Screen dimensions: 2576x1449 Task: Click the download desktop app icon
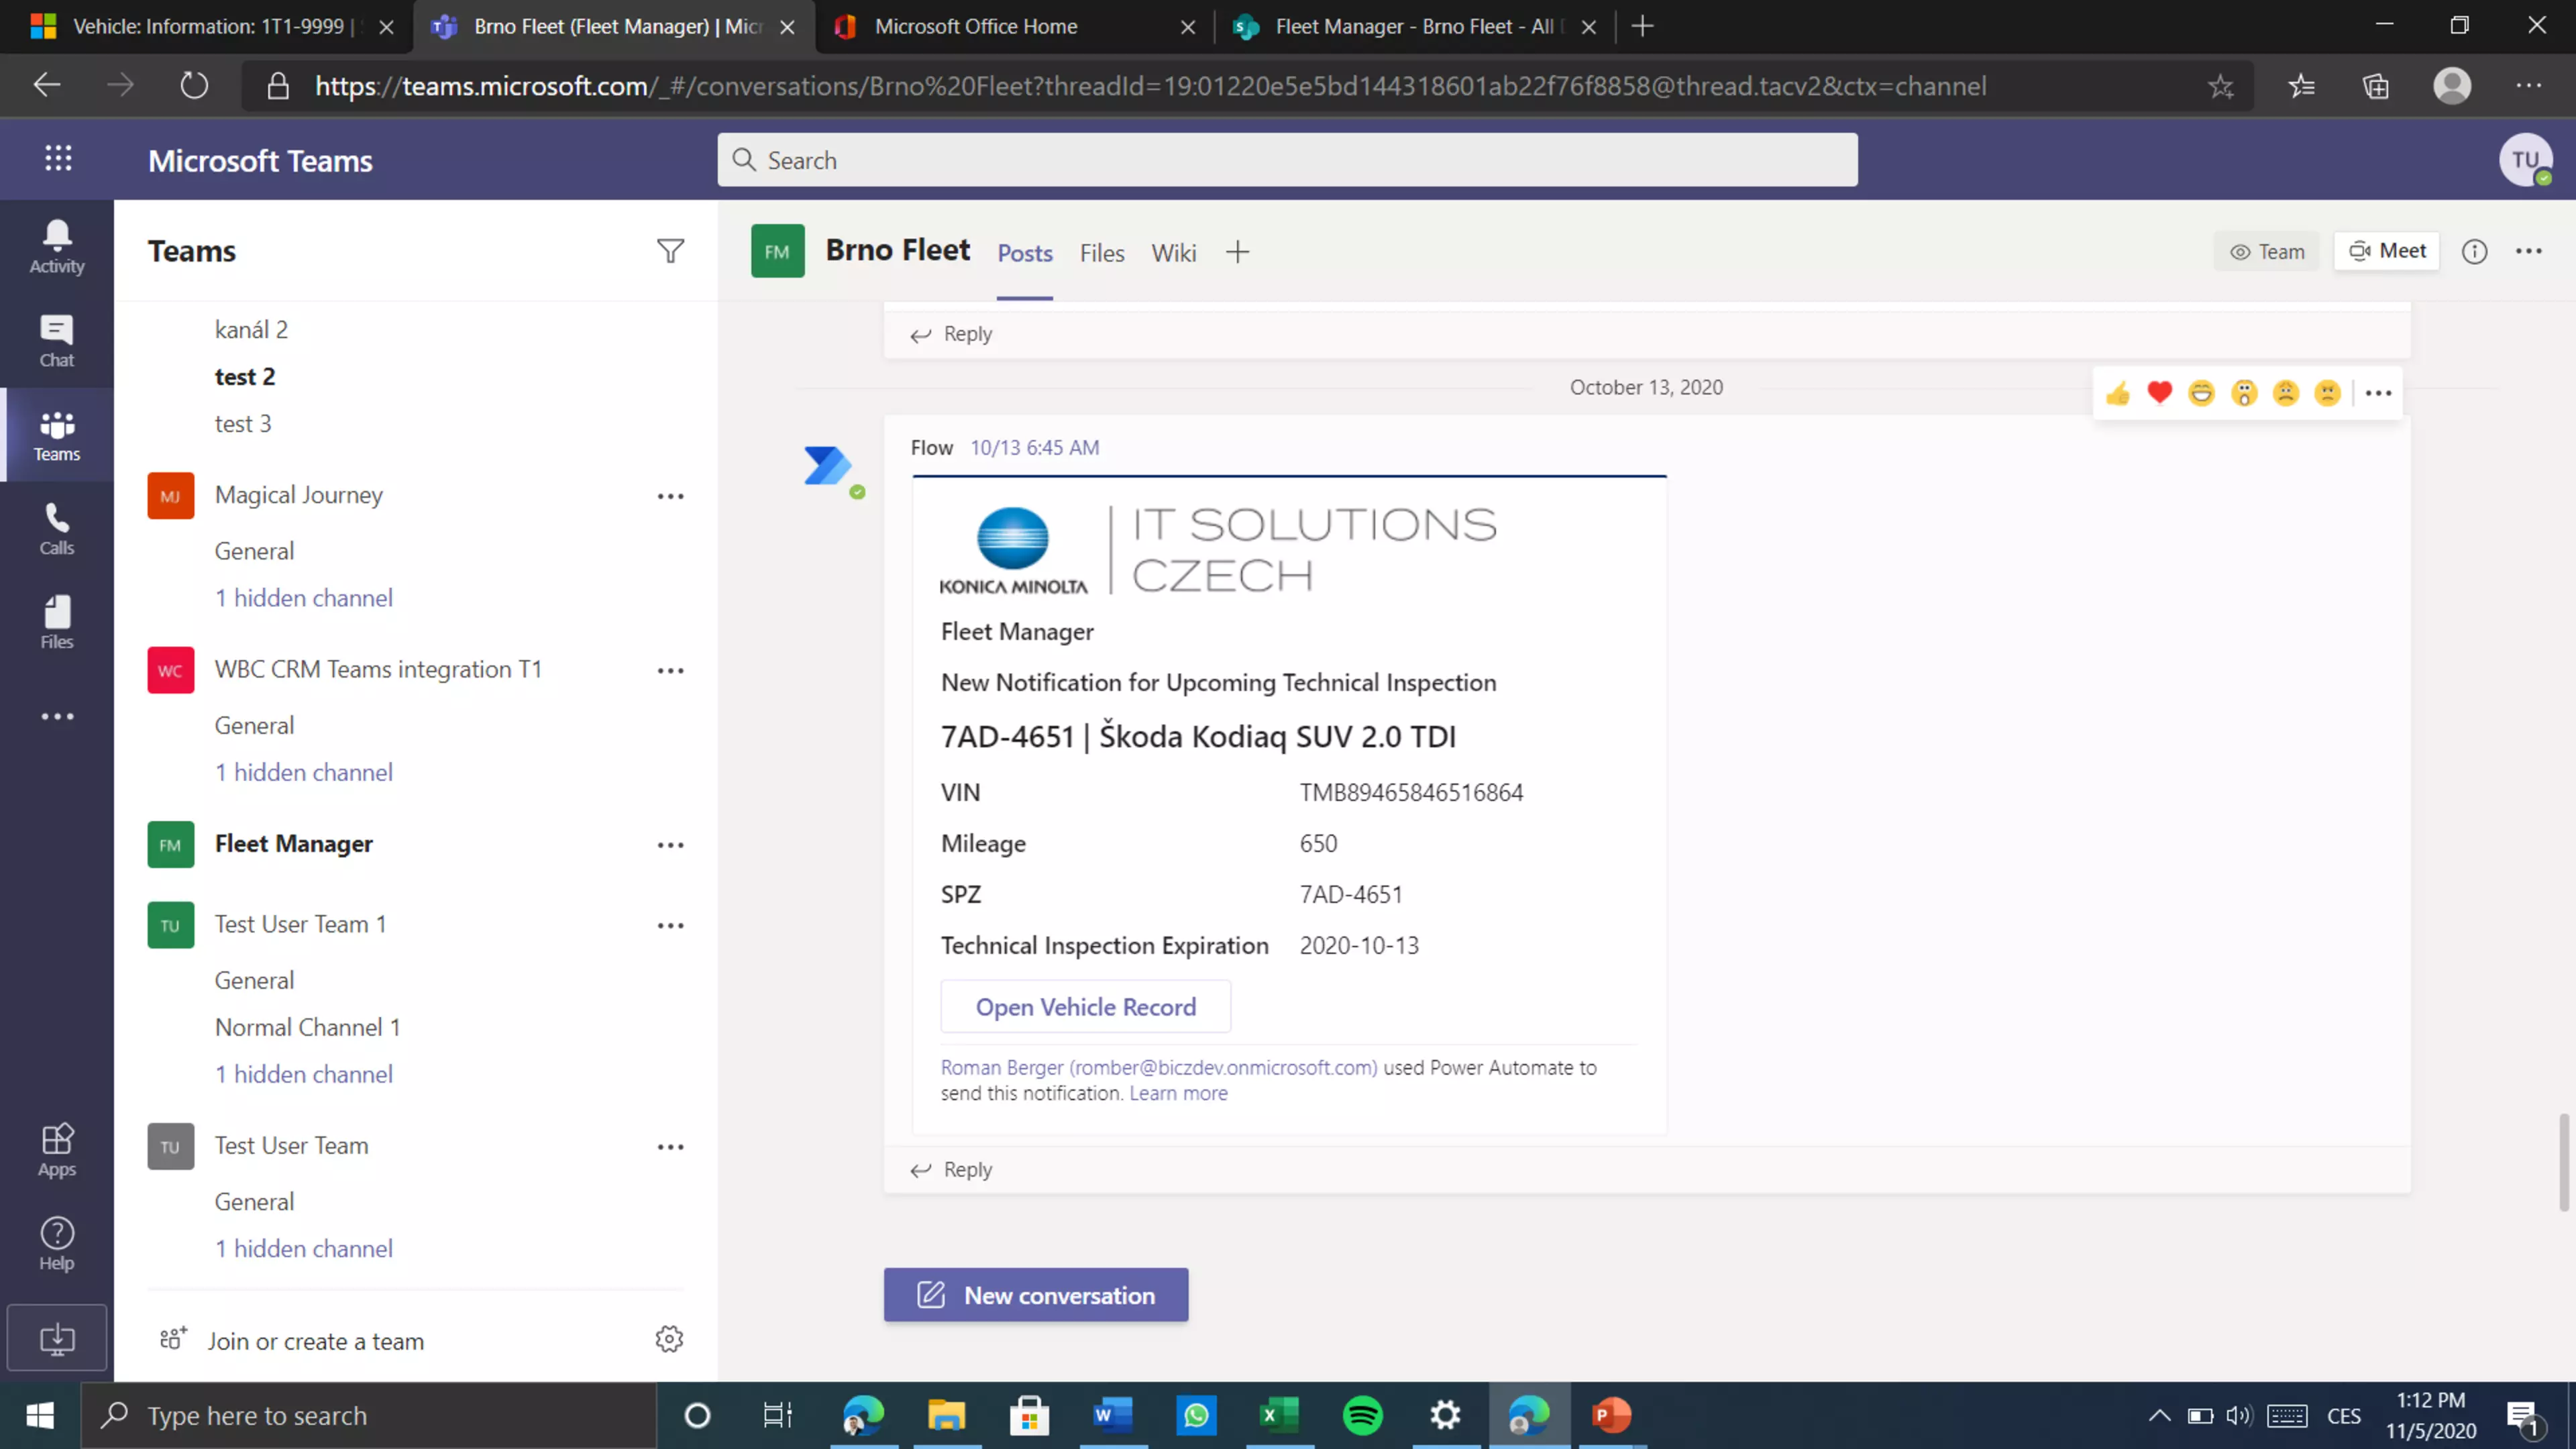(x=57, y=1338)
